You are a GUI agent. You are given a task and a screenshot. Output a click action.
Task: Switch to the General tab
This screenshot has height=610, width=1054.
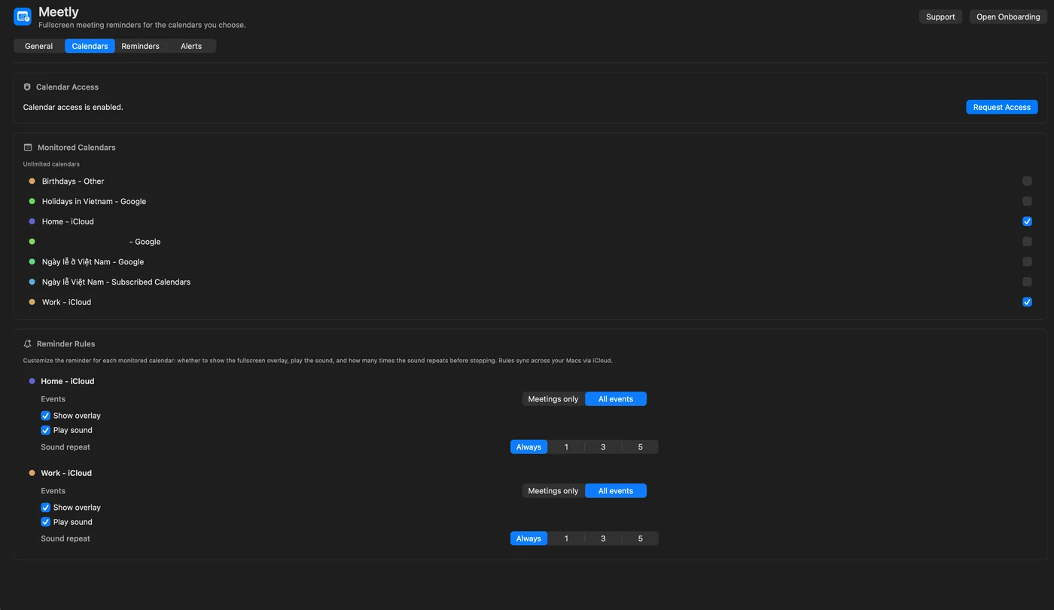(39, 46)
